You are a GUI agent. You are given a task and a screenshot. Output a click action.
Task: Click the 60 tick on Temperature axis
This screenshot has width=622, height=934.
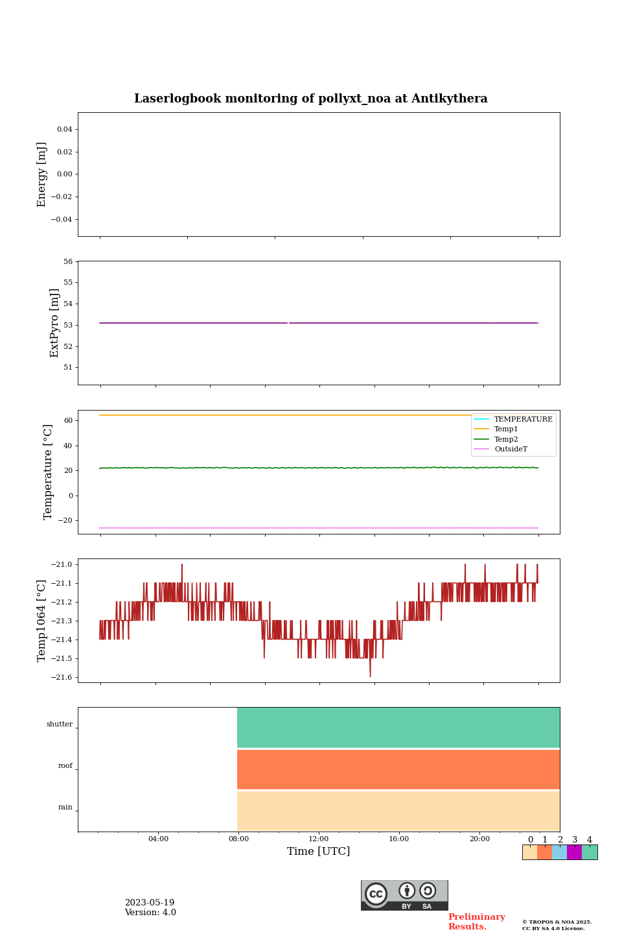pos(68,420)
